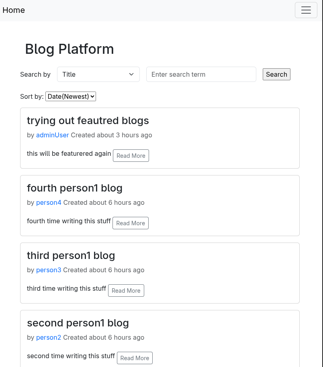Go to the Home page

coord(14,10)
